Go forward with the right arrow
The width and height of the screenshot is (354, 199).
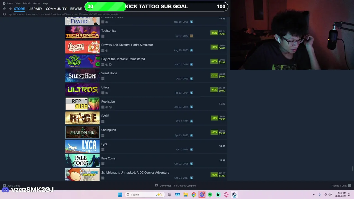tap(10, 9)
